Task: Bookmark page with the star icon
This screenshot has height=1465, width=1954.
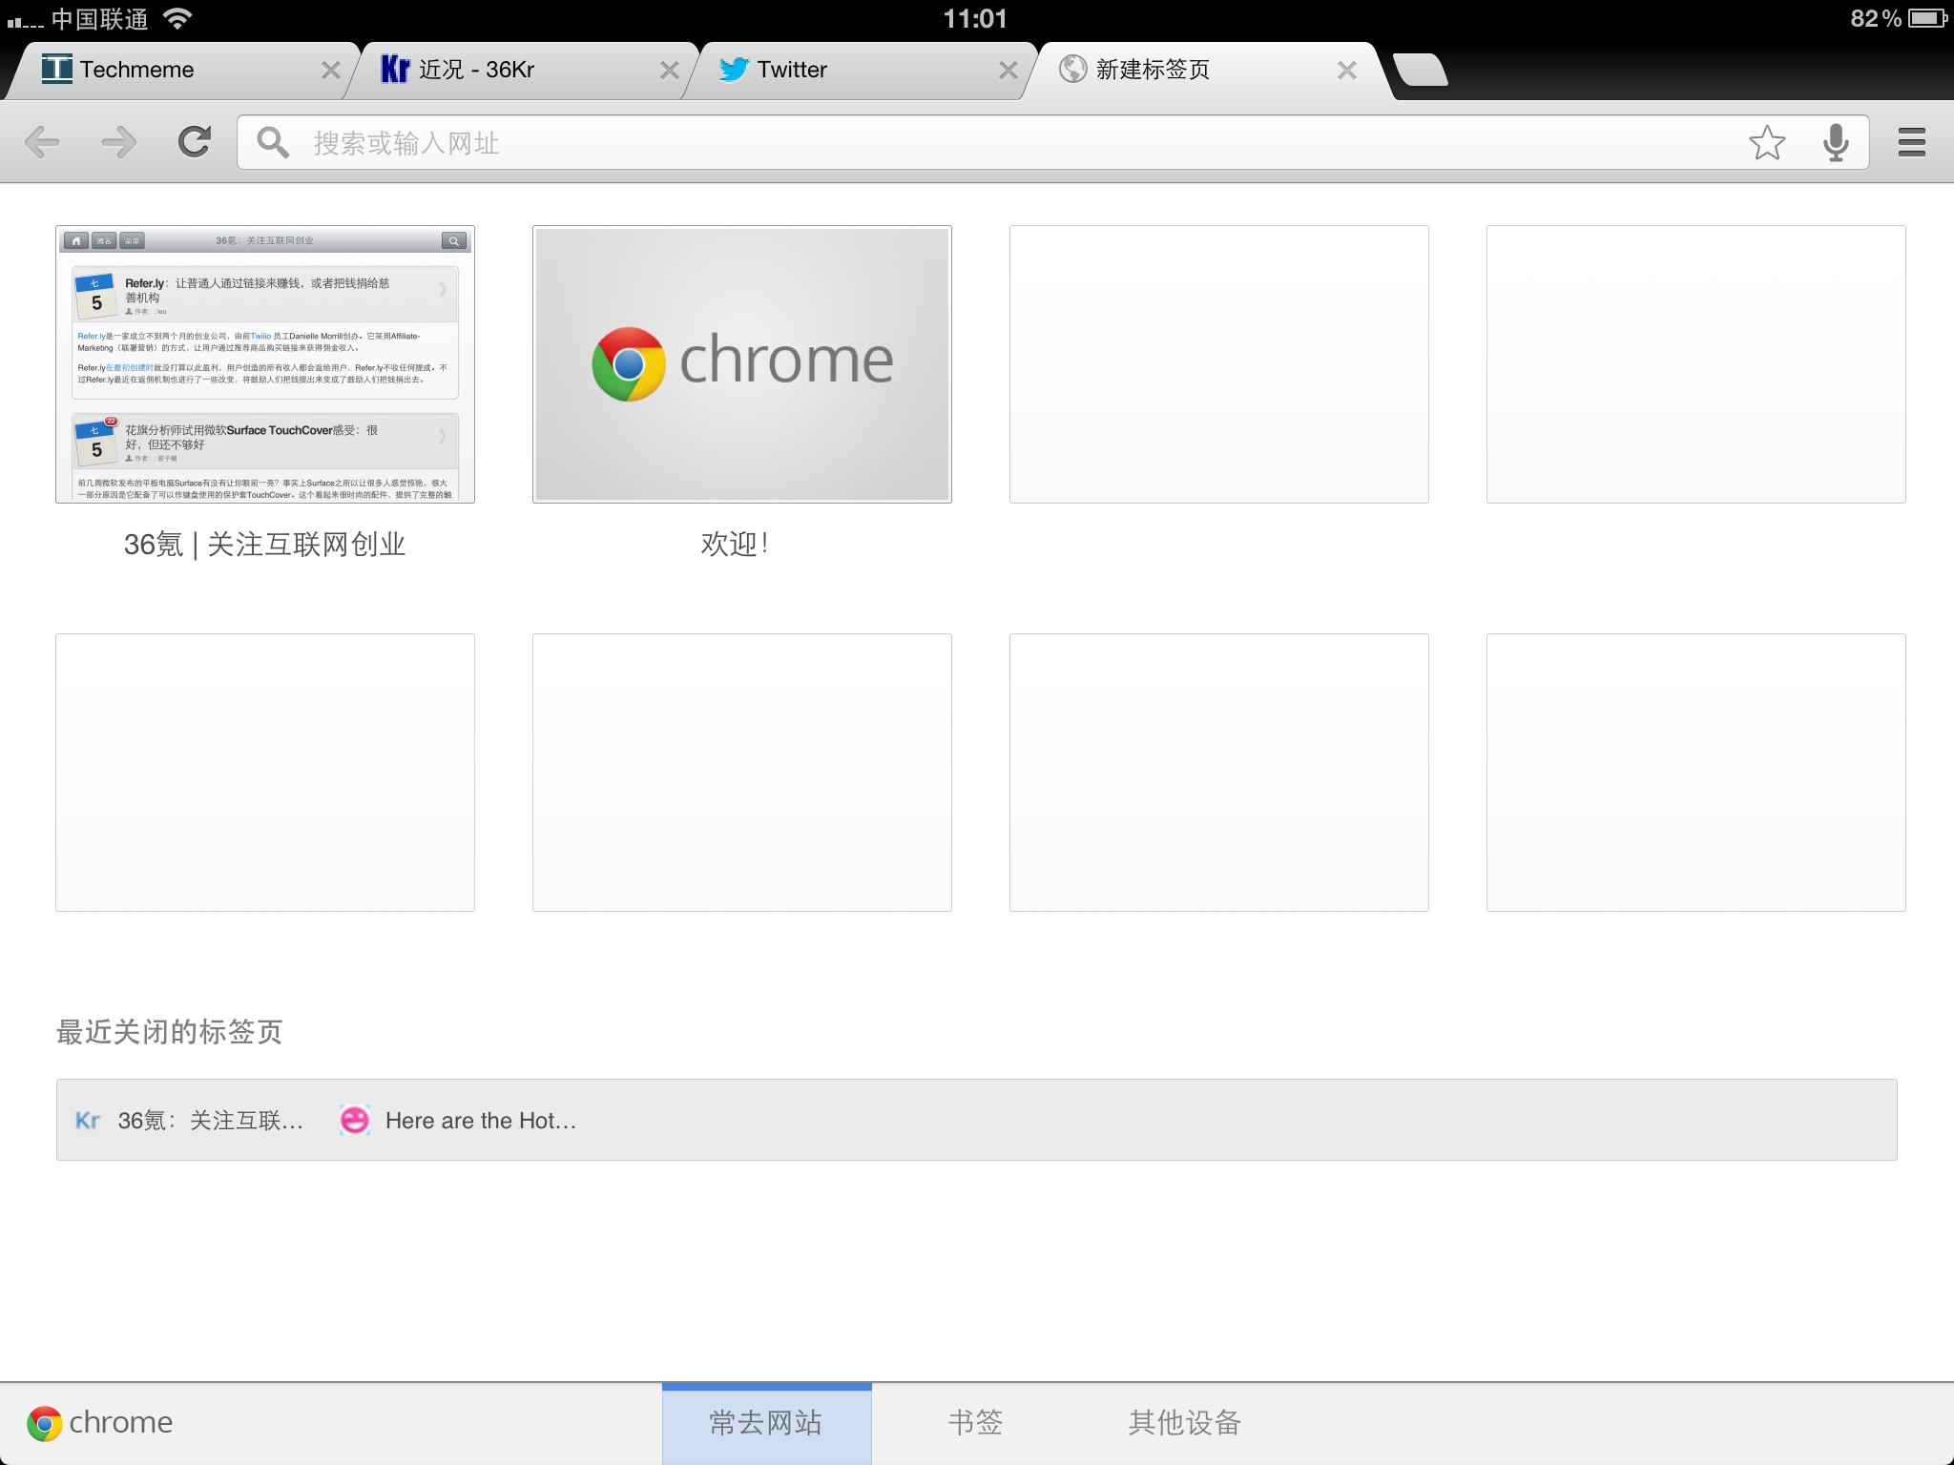Action: coord(1766,143)
